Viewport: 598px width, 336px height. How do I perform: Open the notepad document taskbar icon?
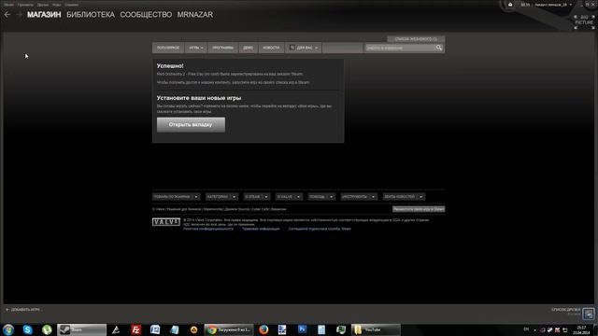tap(321, 329)
